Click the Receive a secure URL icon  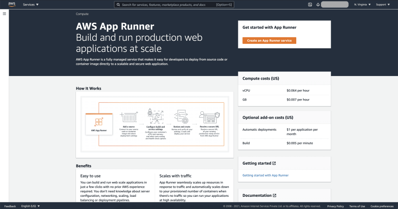(x=209, y=118)
